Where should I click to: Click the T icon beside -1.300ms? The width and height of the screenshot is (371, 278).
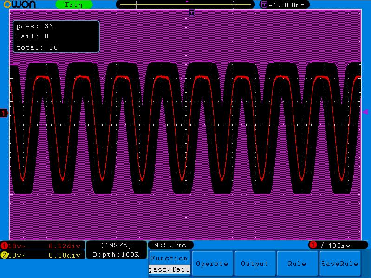coord(264,5)
